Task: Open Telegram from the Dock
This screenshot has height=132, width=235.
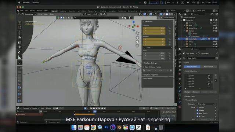Action: tap(132, 127)
